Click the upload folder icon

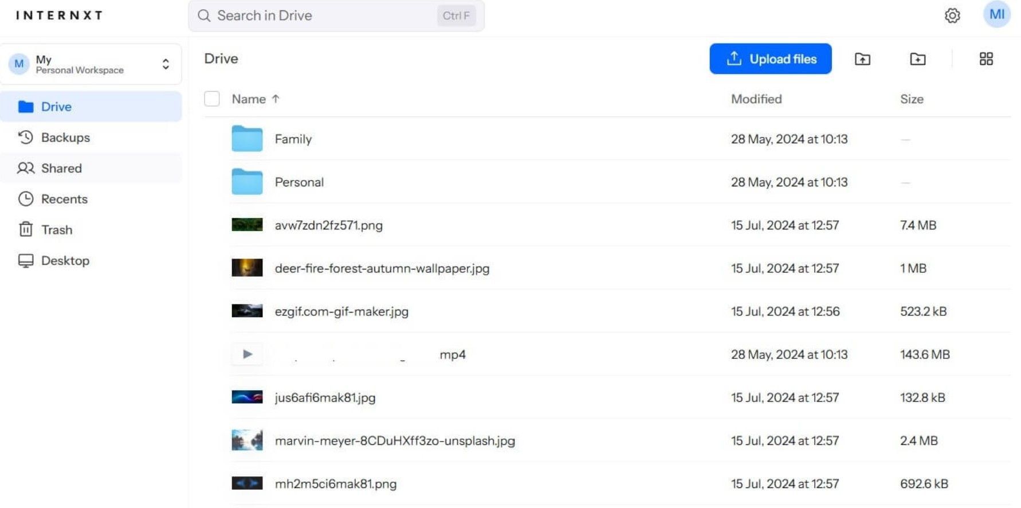pos(862,59)
